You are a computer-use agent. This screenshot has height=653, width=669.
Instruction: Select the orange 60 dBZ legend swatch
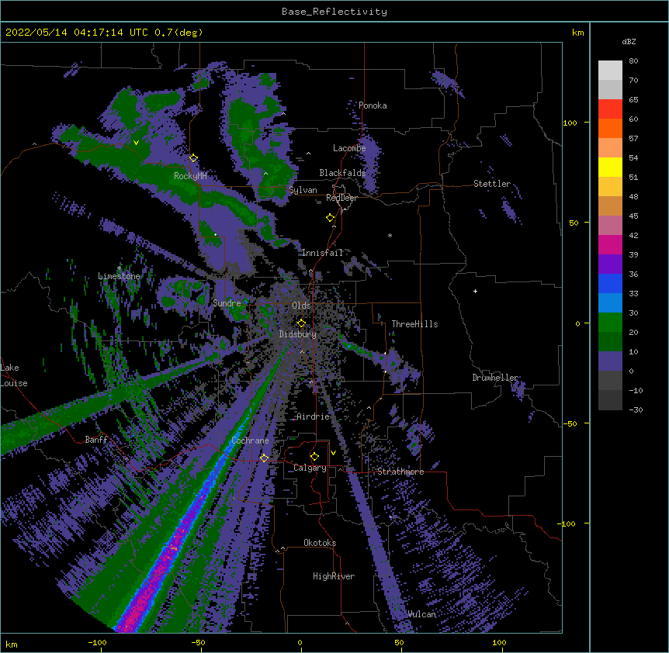coord(610,128)
